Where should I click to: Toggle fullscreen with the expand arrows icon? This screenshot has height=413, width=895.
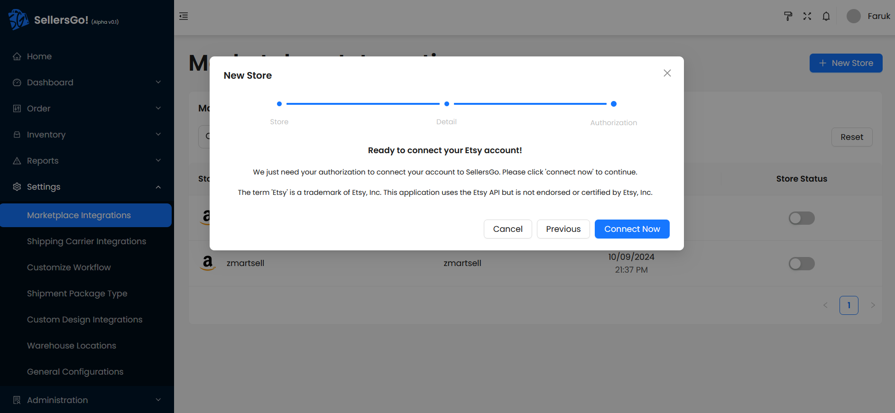(x=807, y=17)
